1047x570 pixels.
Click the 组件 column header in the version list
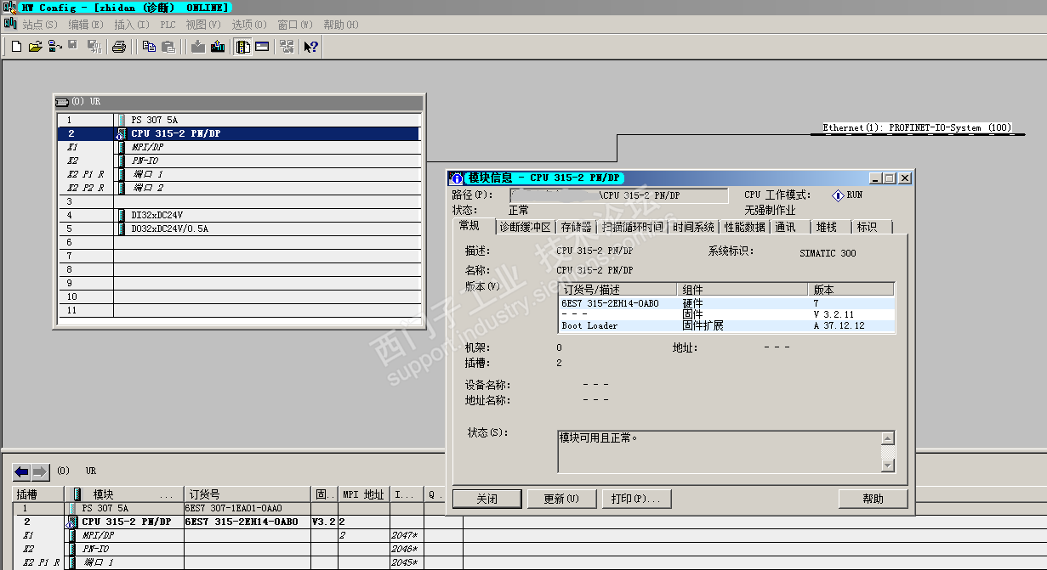[743, 290]
